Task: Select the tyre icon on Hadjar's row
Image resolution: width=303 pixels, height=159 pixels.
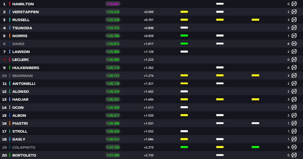Action: tap(294, 99)
